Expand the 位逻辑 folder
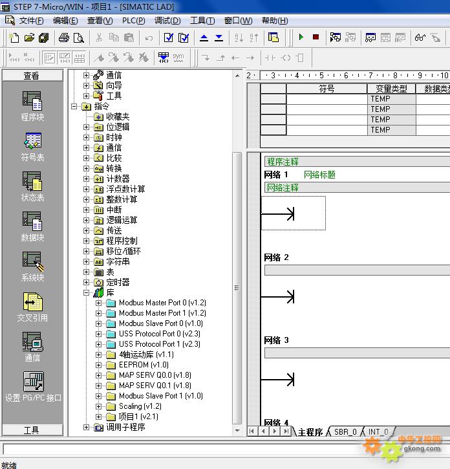Screen dimensions: 450x469 pos(87,127)
